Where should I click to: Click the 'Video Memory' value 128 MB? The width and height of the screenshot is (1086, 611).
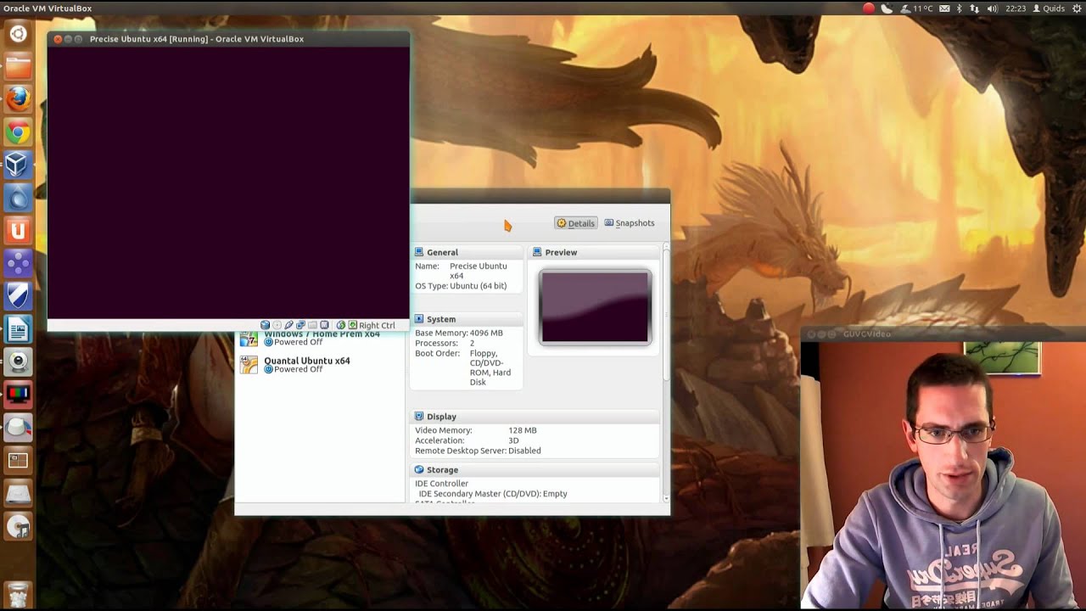click(x=523, y=430)
